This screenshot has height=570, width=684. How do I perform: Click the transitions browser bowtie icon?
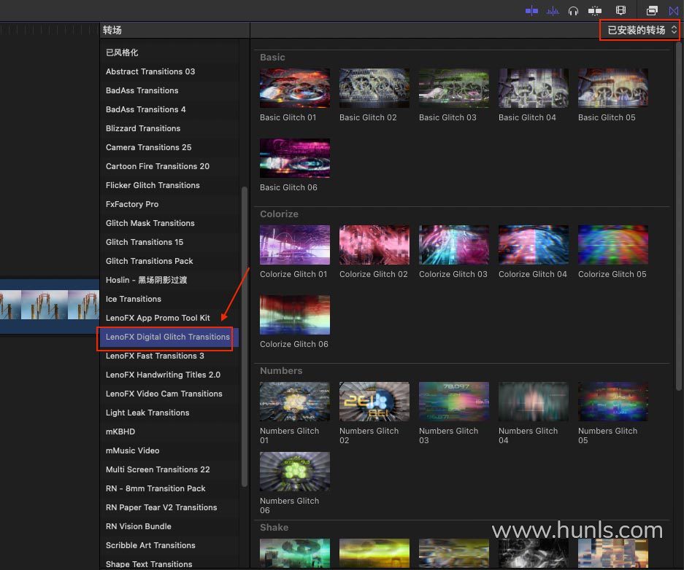tap(673, 10)
